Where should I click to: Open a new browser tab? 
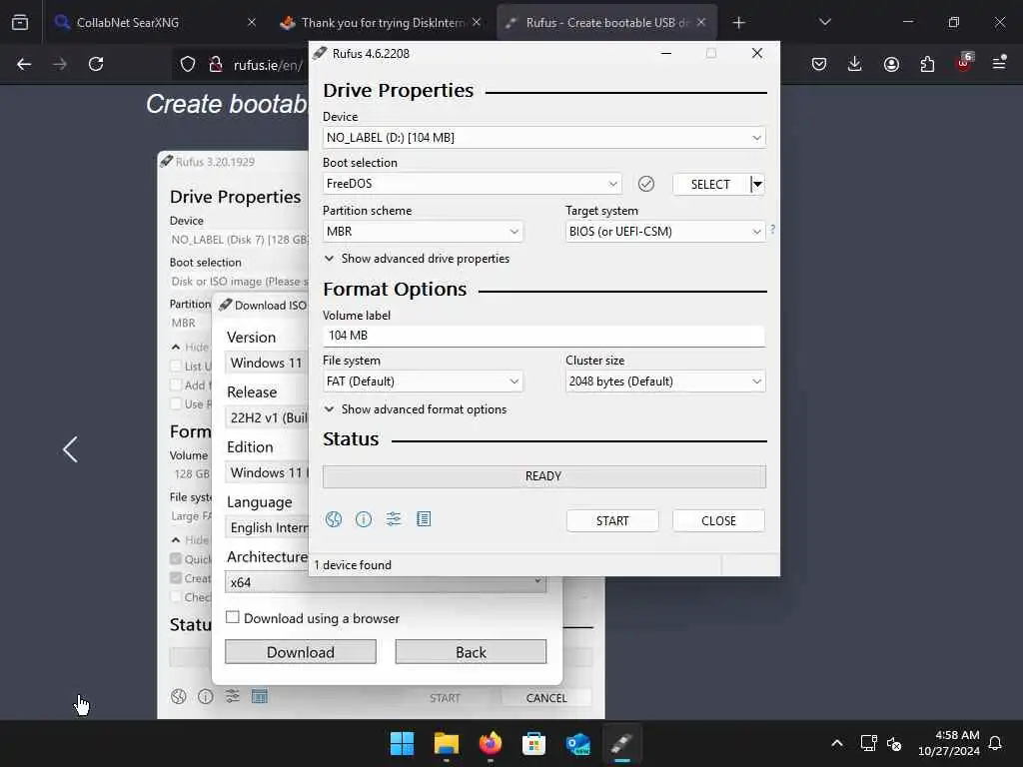pos(738,23)
